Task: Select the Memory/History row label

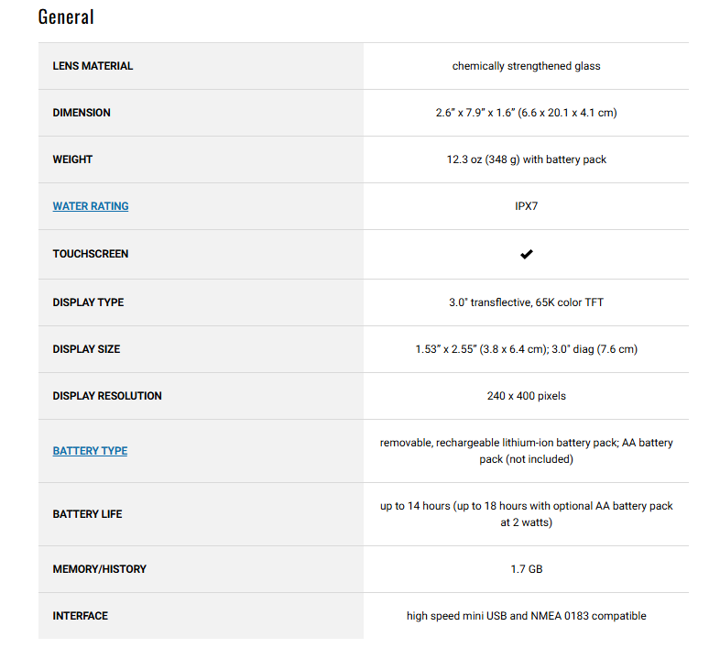Action: pyautogui.click(x=99, y=569)
